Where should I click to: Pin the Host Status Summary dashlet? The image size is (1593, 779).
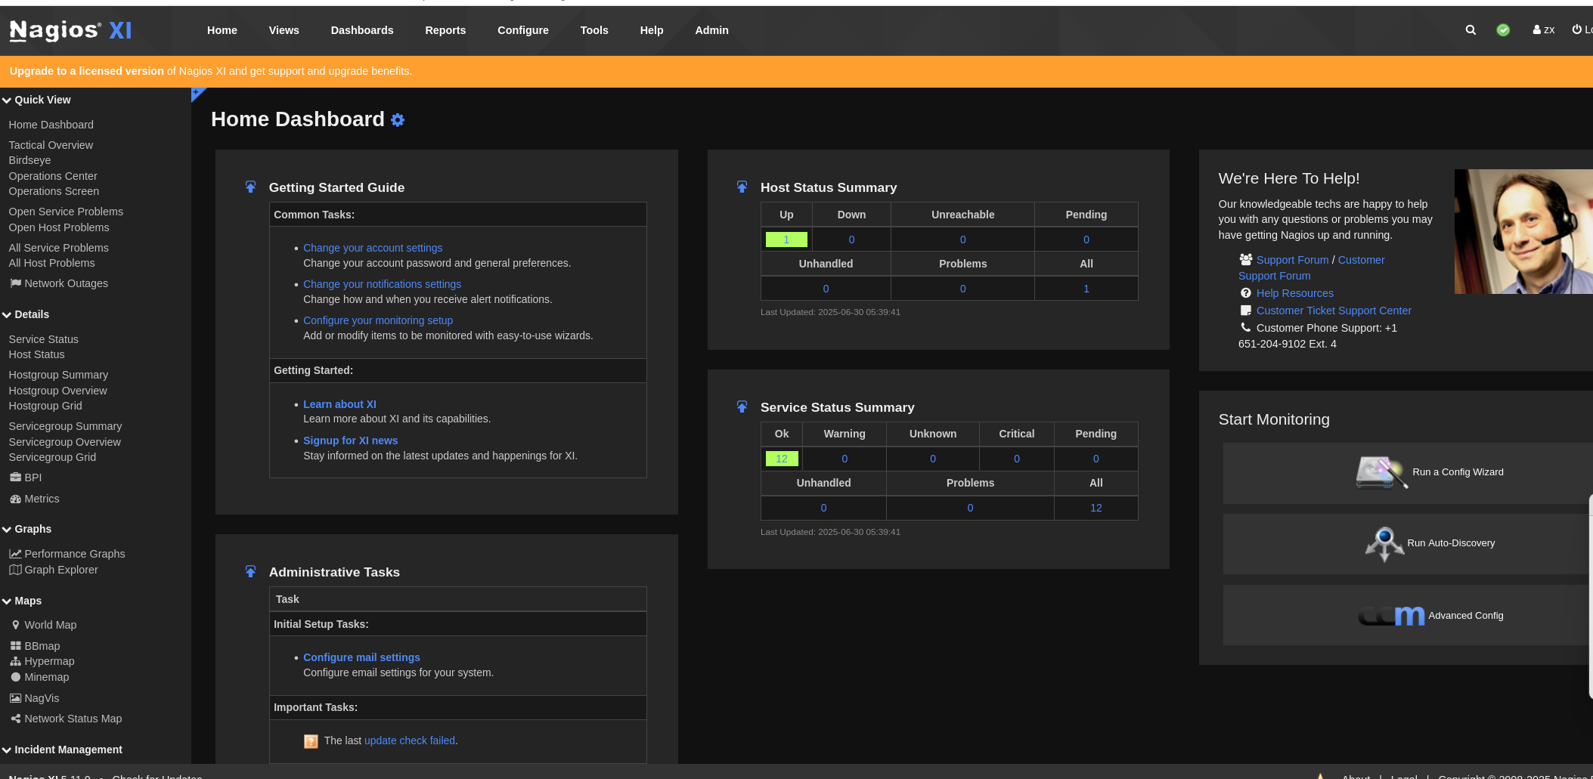[x=742, y=187]
